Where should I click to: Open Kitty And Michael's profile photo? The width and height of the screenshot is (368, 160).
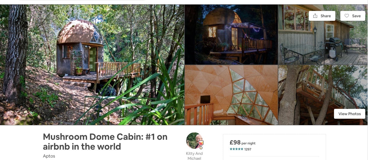(194, 141)
